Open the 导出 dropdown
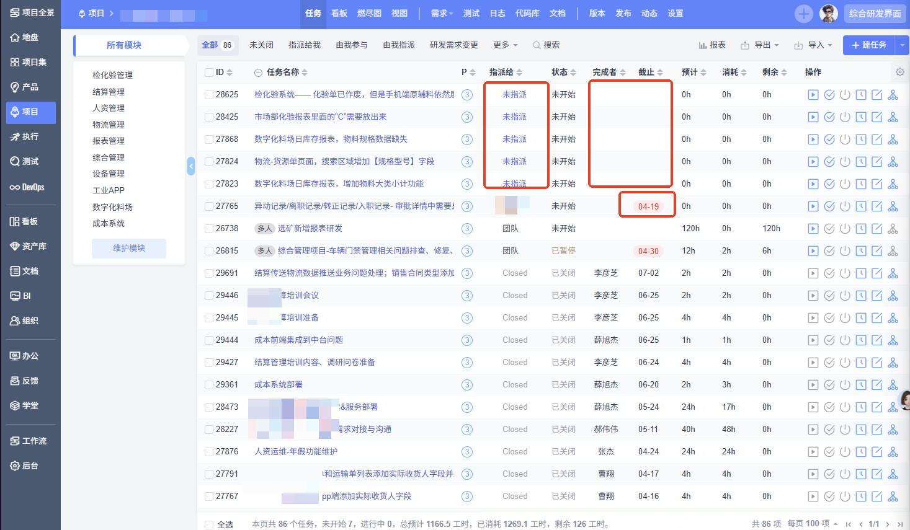910x530 pixels. [761, 45]
